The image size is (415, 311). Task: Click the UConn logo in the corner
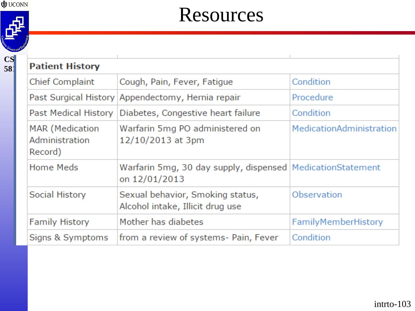[x=14, y=4]
